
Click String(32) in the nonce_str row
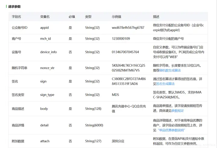click(x=92, y=68)
